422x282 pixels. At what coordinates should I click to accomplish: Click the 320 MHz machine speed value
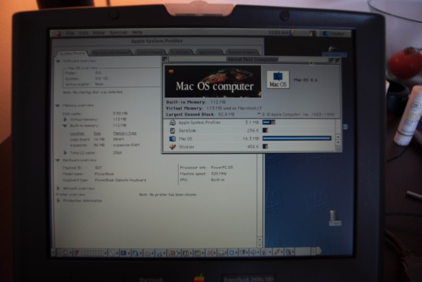point(218,174)
